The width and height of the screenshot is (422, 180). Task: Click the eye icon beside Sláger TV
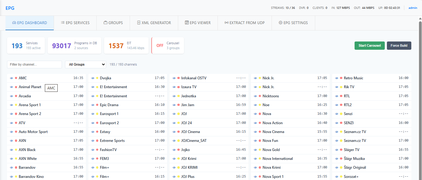point(337,150)
